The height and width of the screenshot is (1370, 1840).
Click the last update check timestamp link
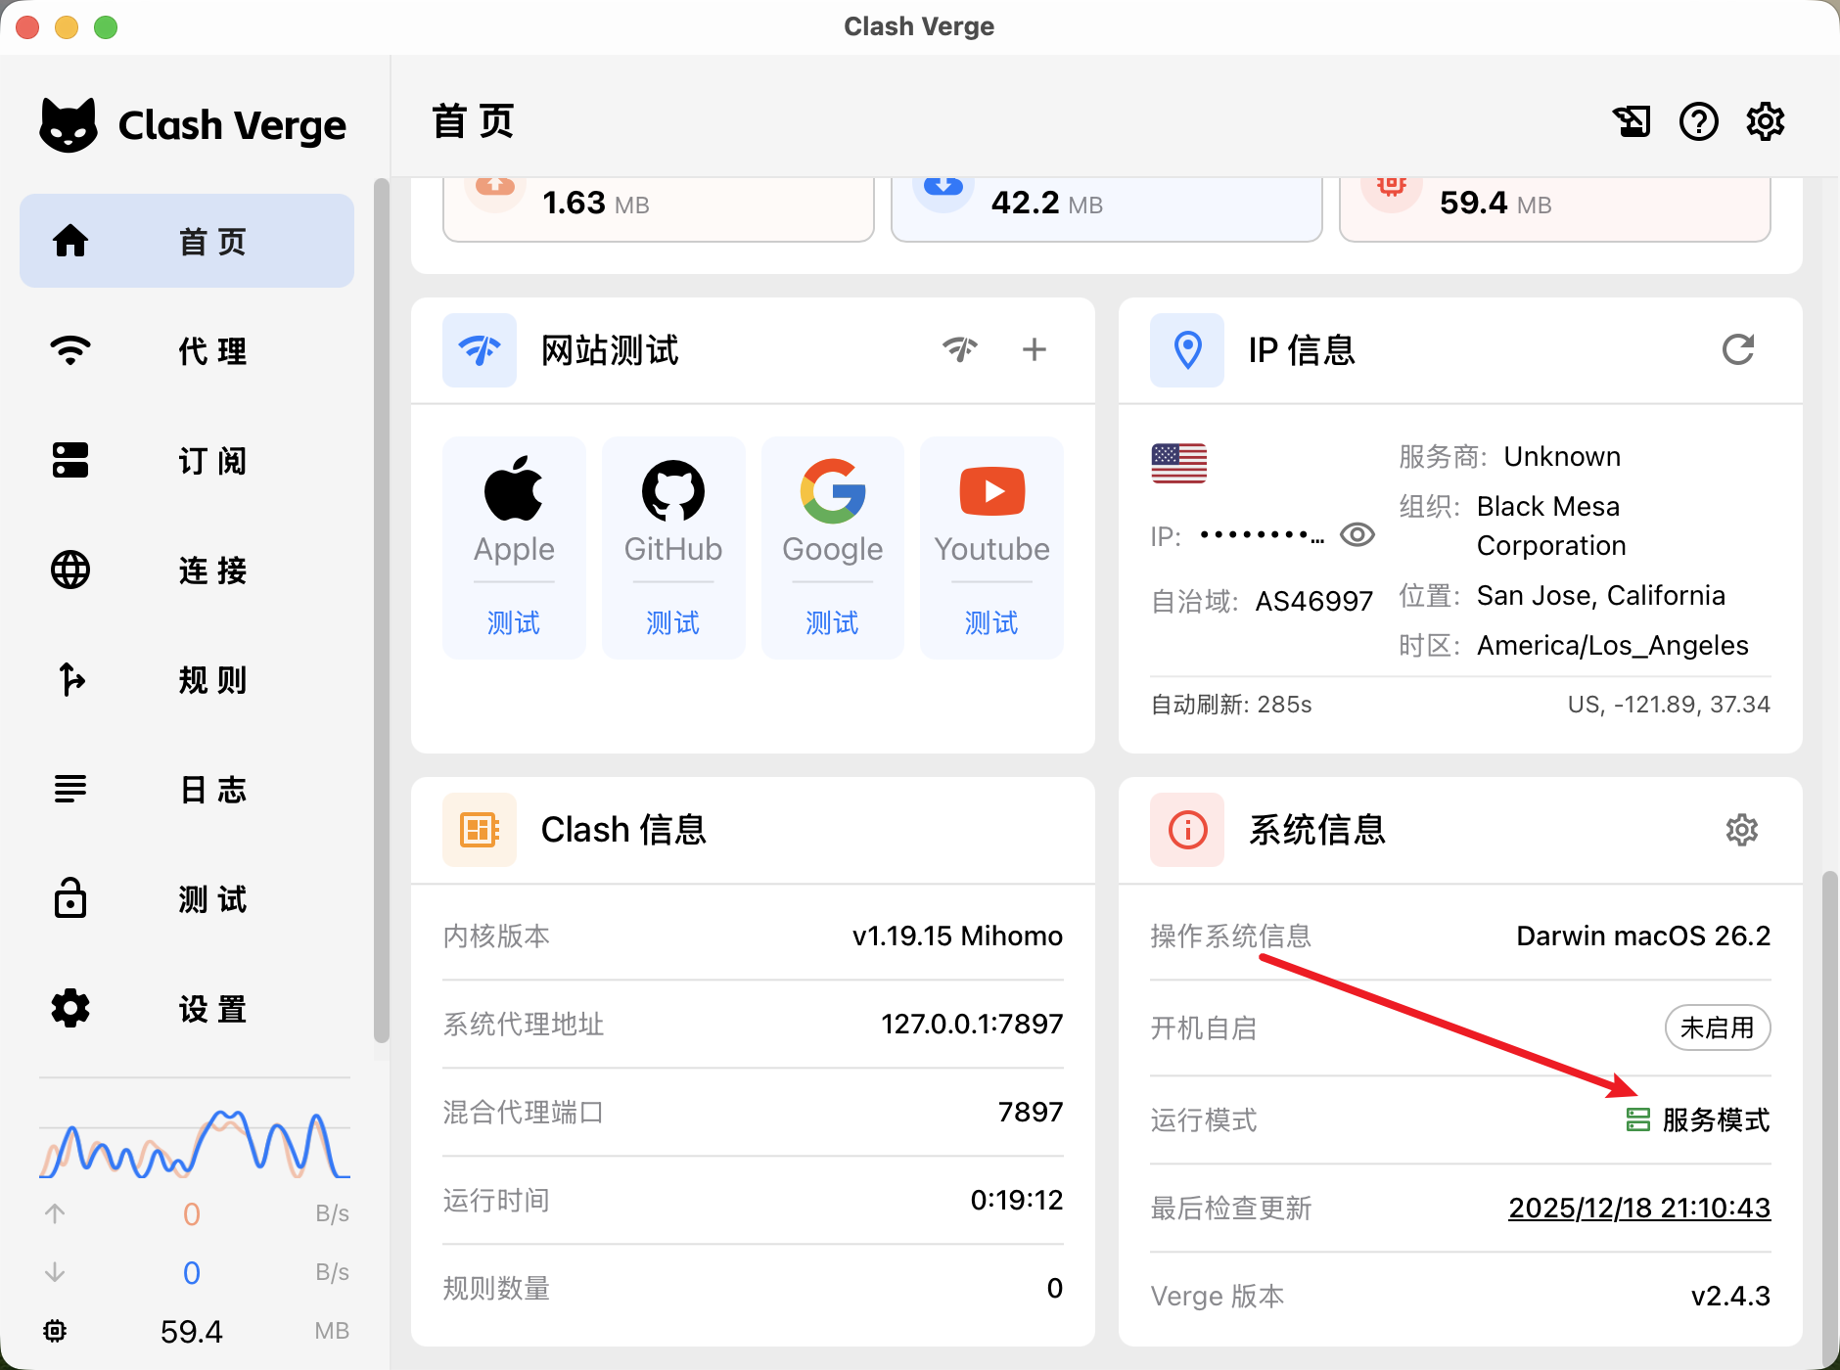[x=1638, y=1208]
